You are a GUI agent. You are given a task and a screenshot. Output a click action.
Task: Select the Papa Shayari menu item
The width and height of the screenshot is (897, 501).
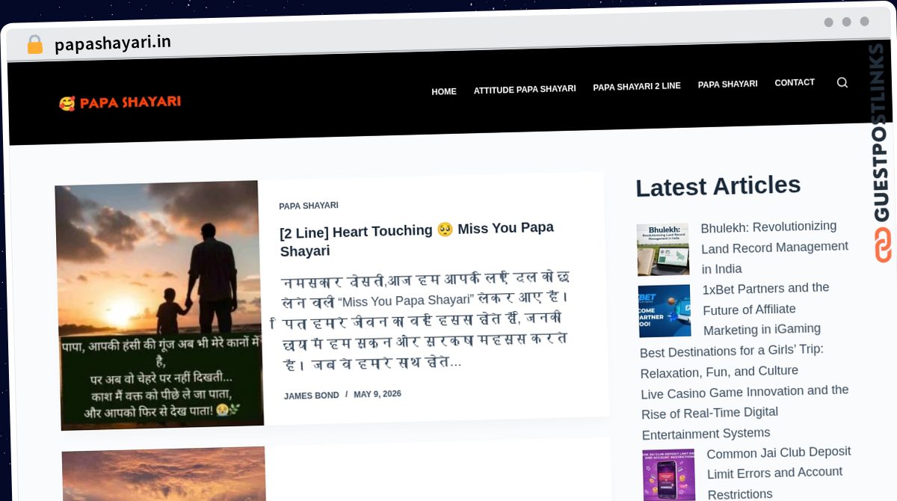tap(727, 84)
